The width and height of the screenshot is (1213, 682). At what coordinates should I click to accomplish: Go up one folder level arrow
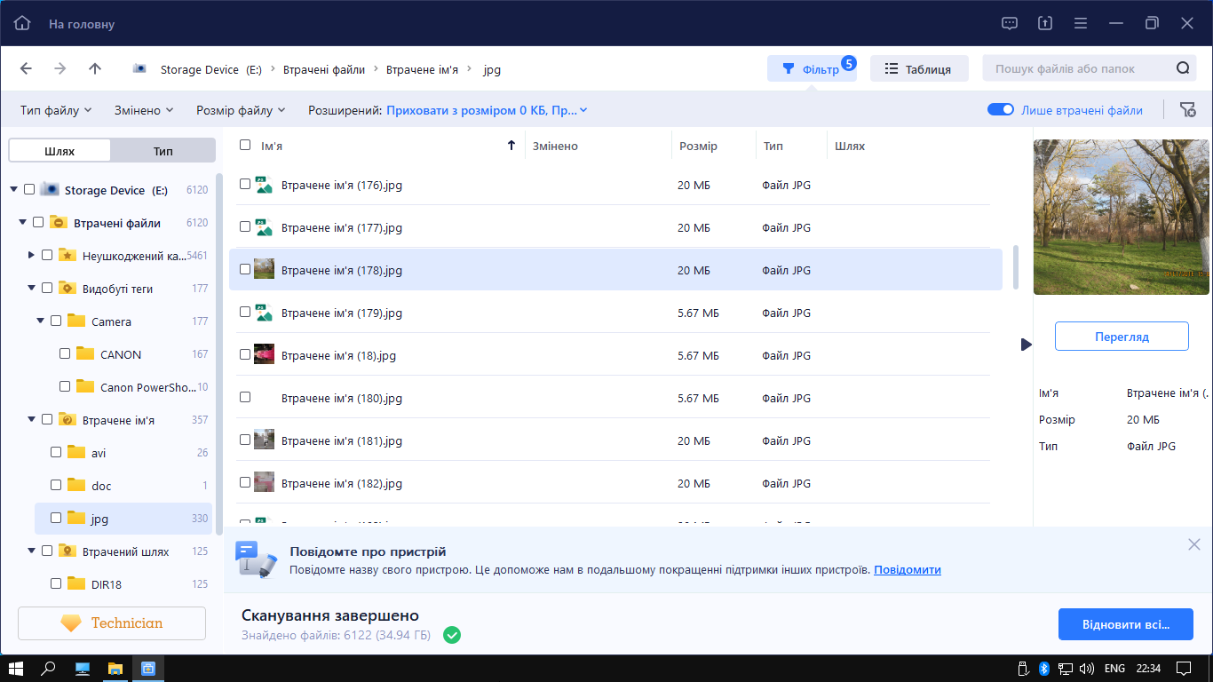click(95, 68)
